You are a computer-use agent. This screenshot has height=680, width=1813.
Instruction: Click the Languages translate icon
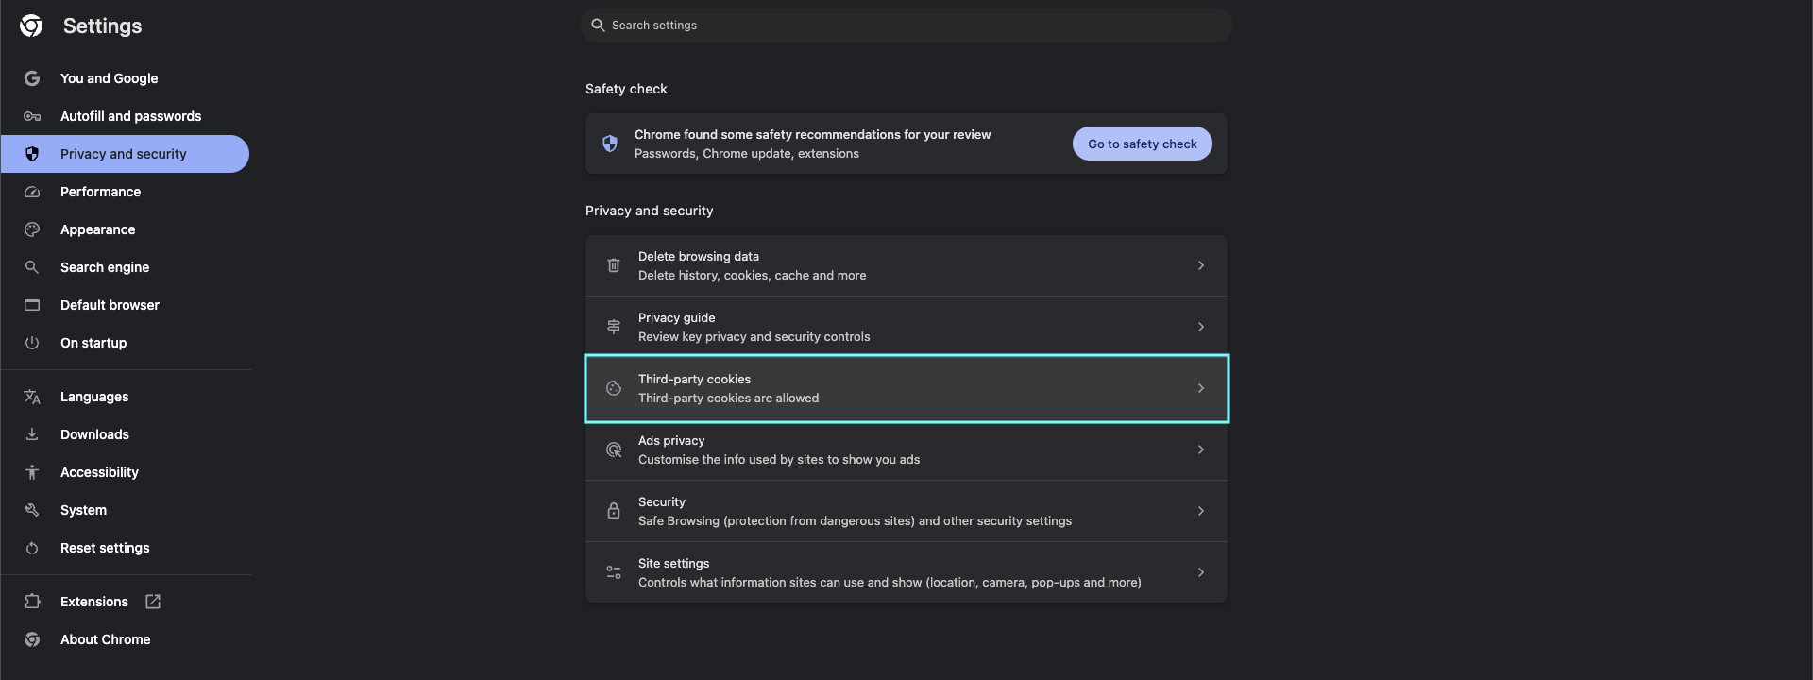click(32, 397)
